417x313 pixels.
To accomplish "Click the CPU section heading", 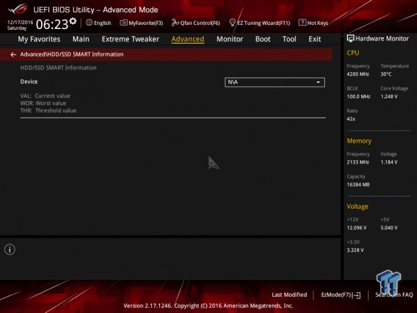I will [x=353, y=53].
